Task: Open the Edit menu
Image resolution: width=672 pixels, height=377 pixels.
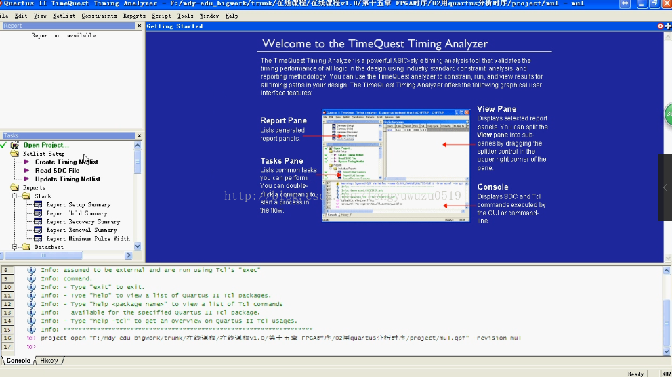Action: (x=20, y=16)
